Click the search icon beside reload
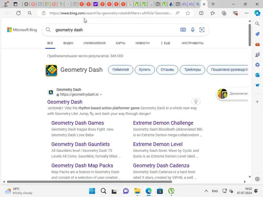The width and height of the screenshot is (263, 197). click(x=30, y=13)
